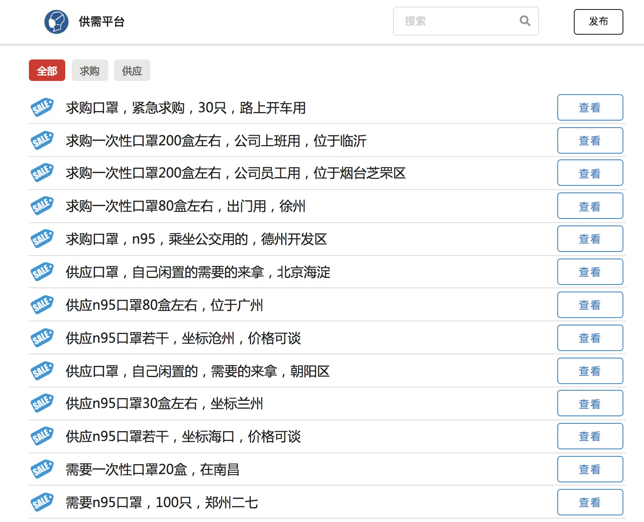Select the 全部 filter tab

(47, 71)
